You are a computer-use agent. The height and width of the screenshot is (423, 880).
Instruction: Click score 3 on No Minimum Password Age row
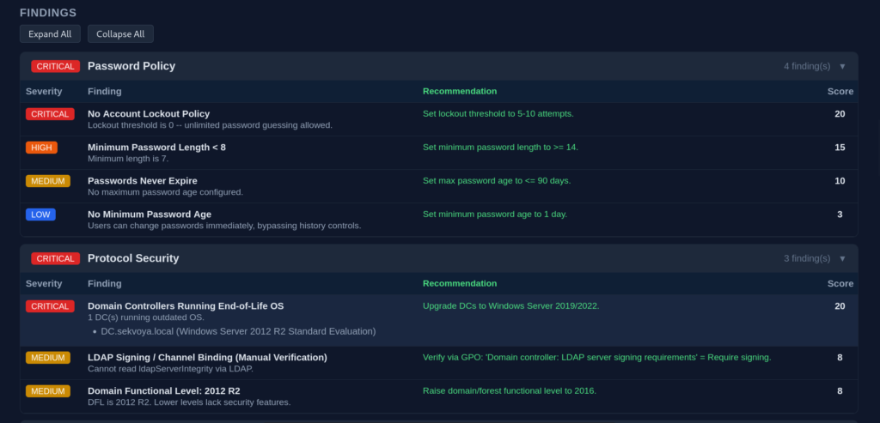click(840, 214)
